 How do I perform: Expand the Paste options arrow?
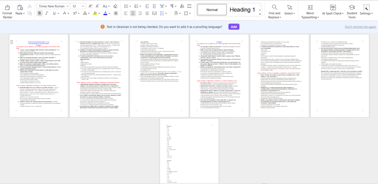pos(24,14)
